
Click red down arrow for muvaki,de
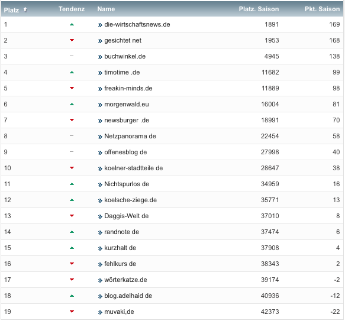(72, 312)
